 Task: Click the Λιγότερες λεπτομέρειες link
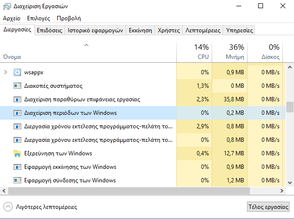point(46,207)
